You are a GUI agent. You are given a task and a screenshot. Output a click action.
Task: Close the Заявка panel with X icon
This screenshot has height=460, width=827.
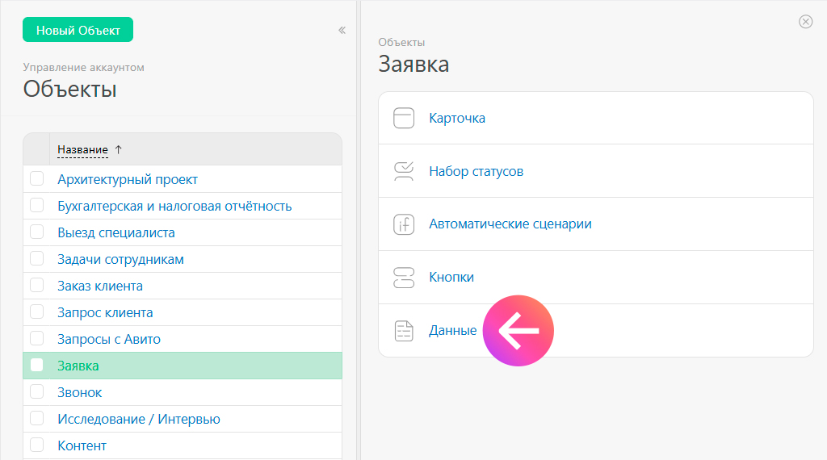(805, 22)
